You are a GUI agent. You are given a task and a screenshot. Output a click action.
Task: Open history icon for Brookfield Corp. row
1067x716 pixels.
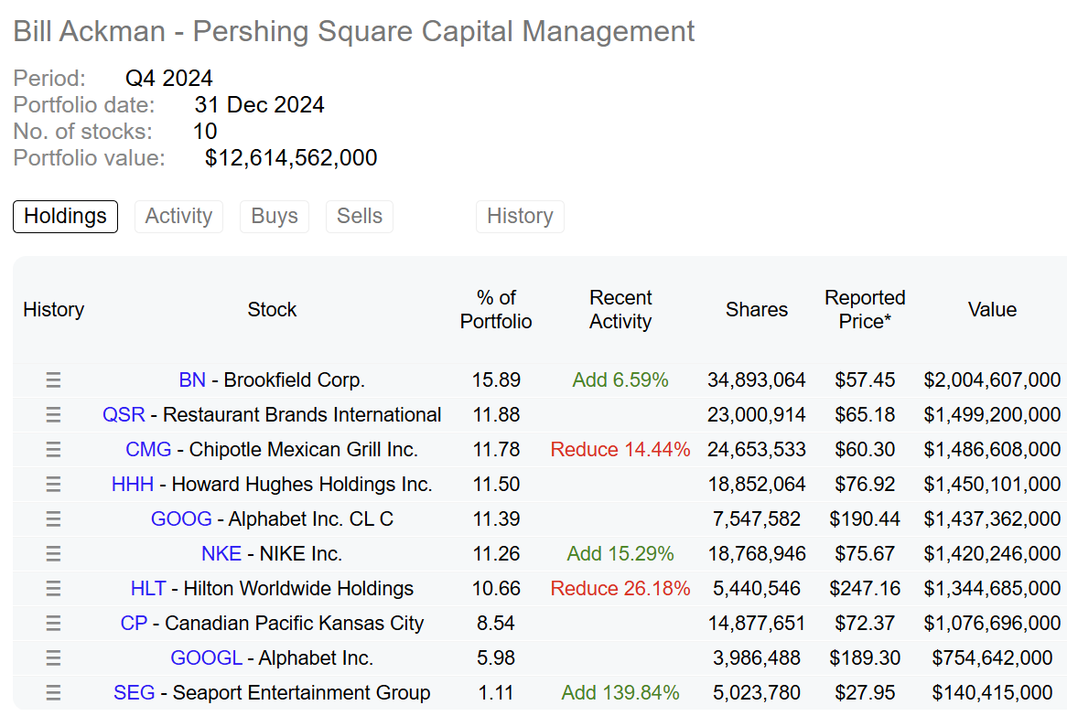[x=53, y=379]
